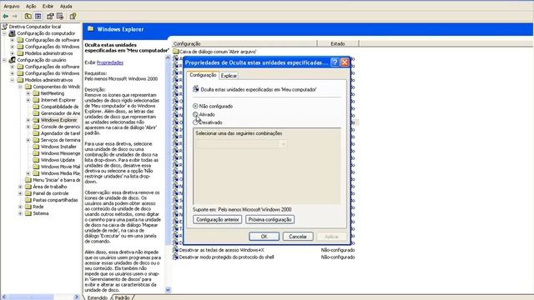Image resolution: width=534 pixels, height=300 pixels.
Task: Click the Windows Update folder icon
Action: (x=36, y=160)
